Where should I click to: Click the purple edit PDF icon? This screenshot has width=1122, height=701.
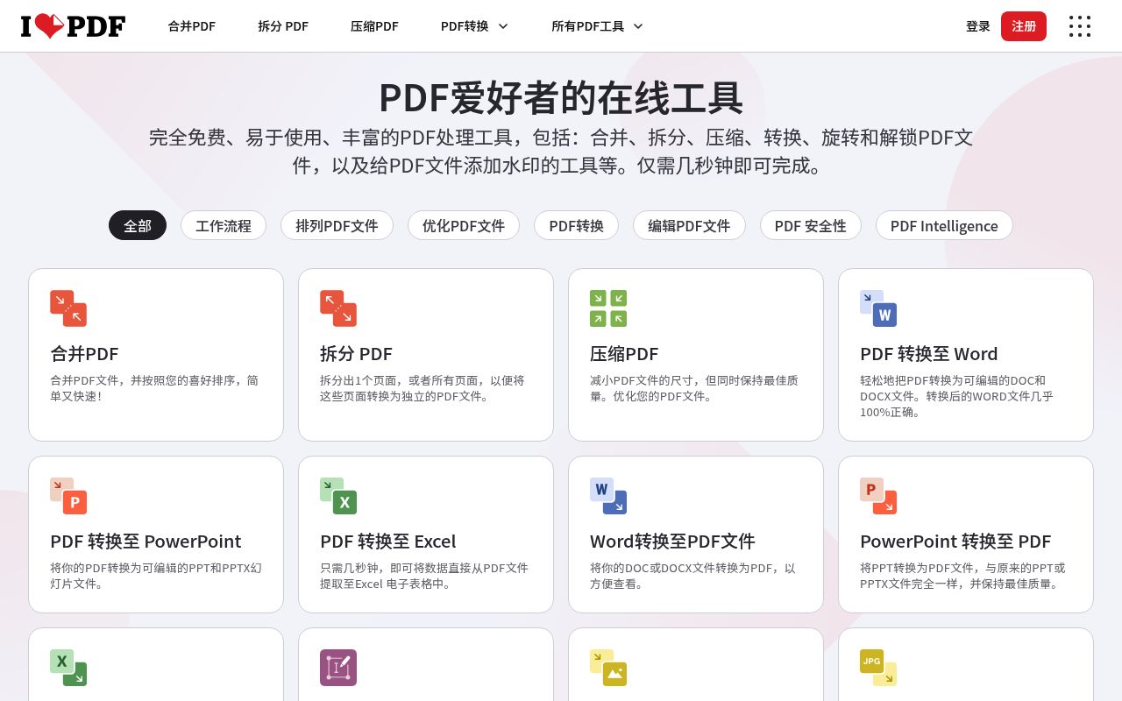coord(338,668)
